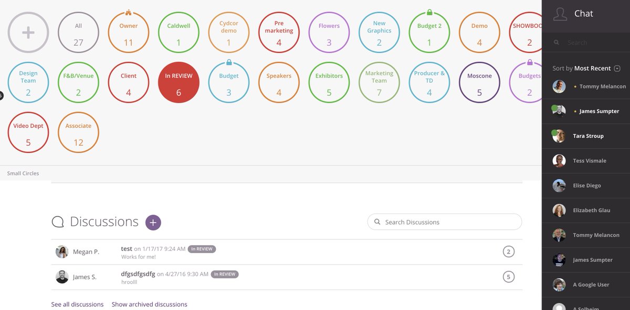Click Show archived discussions

pos(149,304)
